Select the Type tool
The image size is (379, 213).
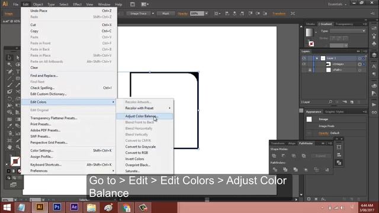18,72
